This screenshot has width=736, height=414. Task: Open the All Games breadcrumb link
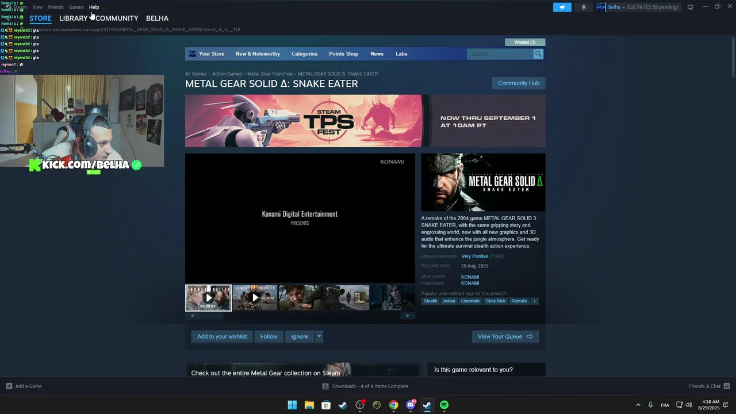click(196, 74)
